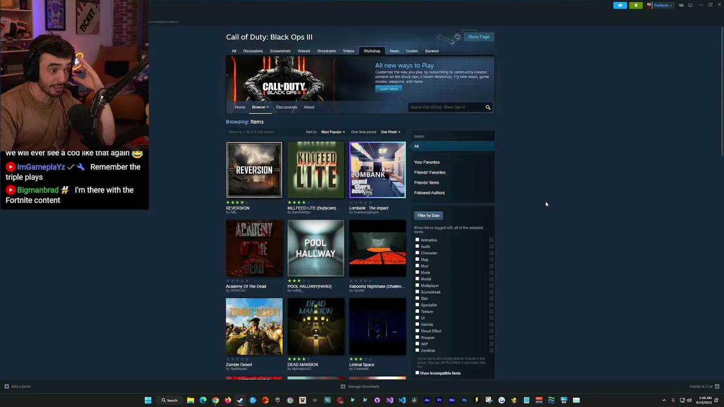Screen dimensions: 724x407
Task: Launch Microsoft Edge from taskbar
Action: (x=203, y=400)
